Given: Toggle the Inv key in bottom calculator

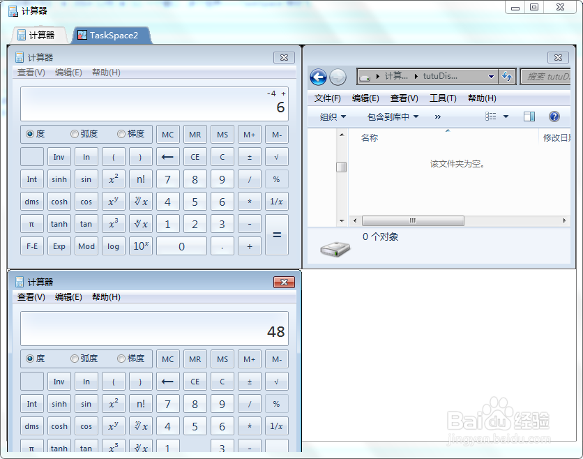Looking at the screenshot, I should click(59, 382).
